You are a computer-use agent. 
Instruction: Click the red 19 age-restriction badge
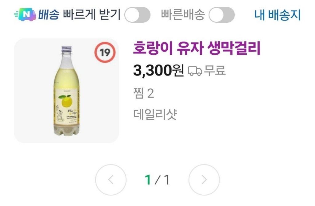pos(105,52)
